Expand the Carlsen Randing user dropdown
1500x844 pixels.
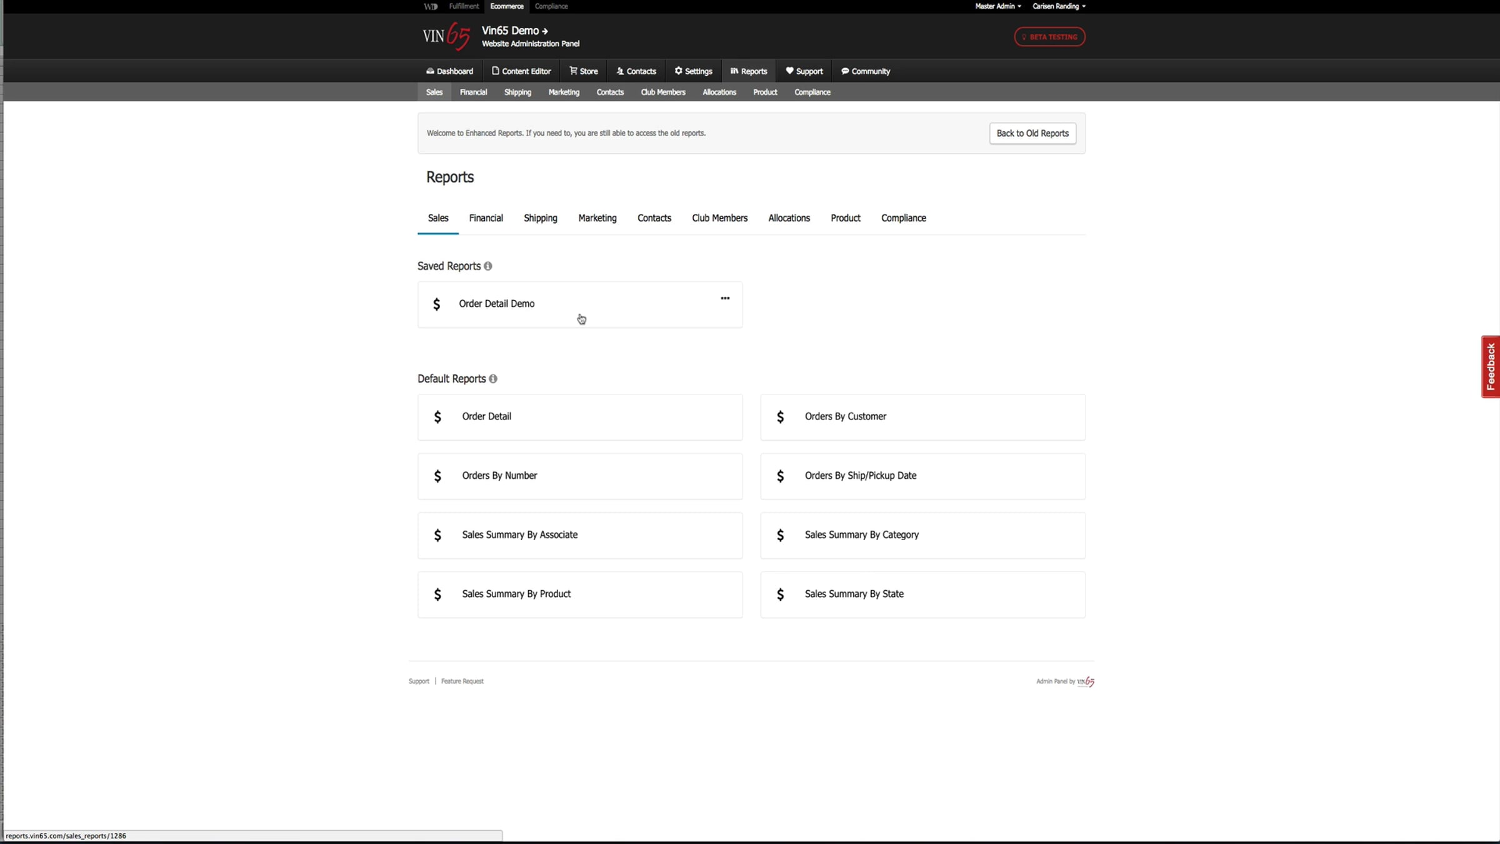click(x=1059, y=6)
